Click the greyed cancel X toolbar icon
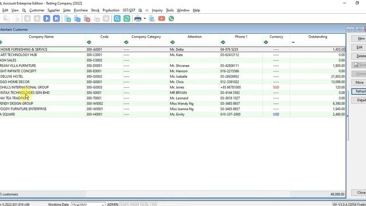 point(106,19)
